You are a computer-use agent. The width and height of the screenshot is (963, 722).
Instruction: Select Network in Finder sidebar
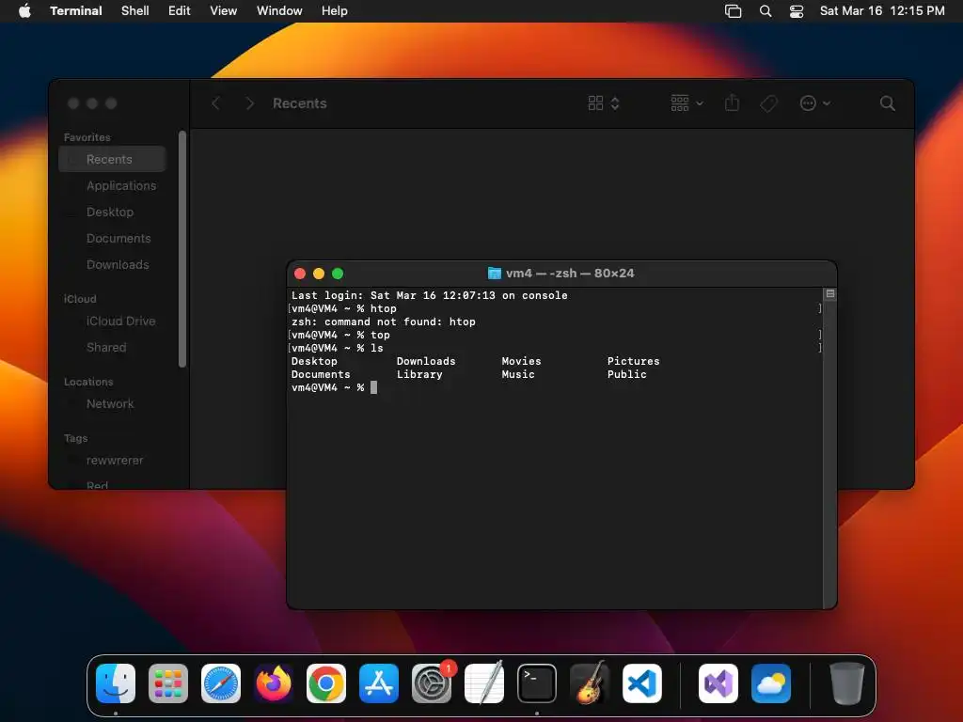[x=113, y=404]
